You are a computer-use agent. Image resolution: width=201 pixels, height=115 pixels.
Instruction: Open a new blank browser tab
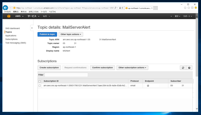click(x=155, y=8)
